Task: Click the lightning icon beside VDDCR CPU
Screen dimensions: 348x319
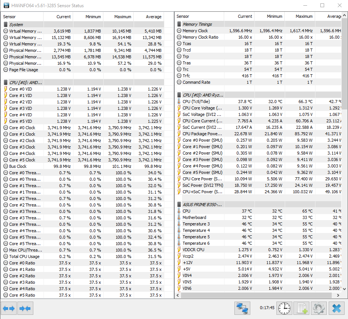Action: click(179, 250)
